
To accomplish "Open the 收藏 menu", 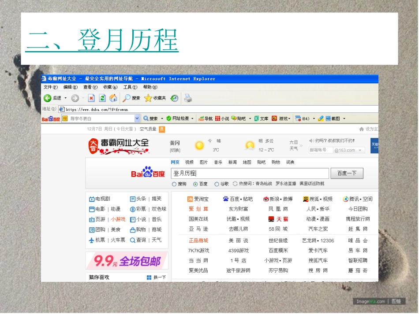I will tap(110, 87).
